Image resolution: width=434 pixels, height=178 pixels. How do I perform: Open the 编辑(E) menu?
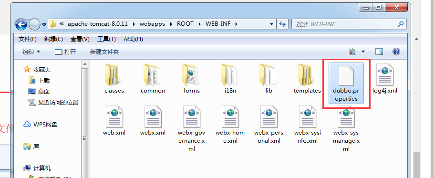[x=53, y=39]
